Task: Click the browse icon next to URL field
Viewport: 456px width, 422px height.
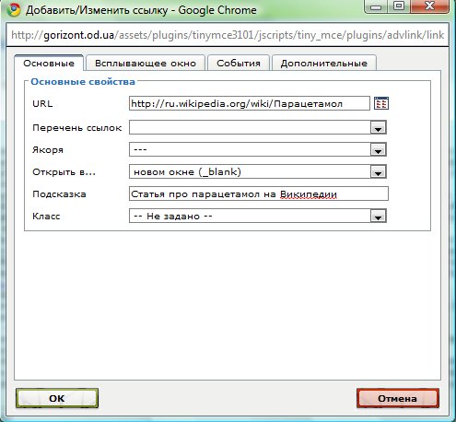Action: tap(381, 103)
